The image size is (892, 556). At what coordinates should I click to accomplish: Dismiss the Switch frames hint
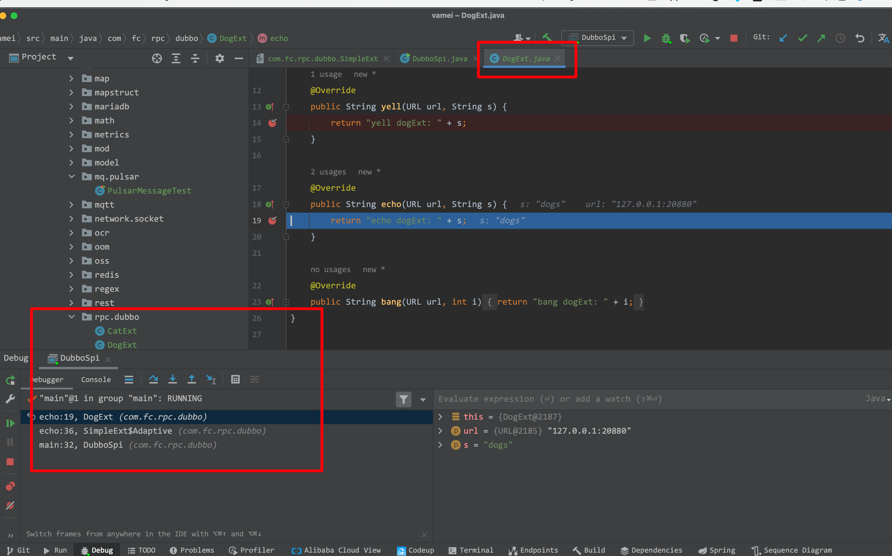point(424,534)
